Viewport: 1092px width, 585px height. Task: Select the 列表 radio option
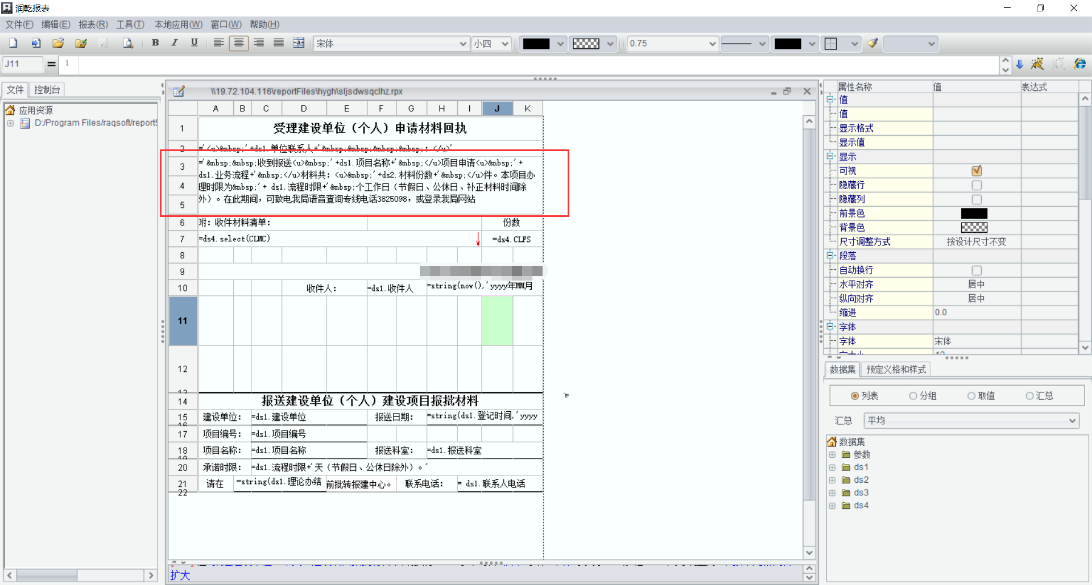click(x=855, y=396)
